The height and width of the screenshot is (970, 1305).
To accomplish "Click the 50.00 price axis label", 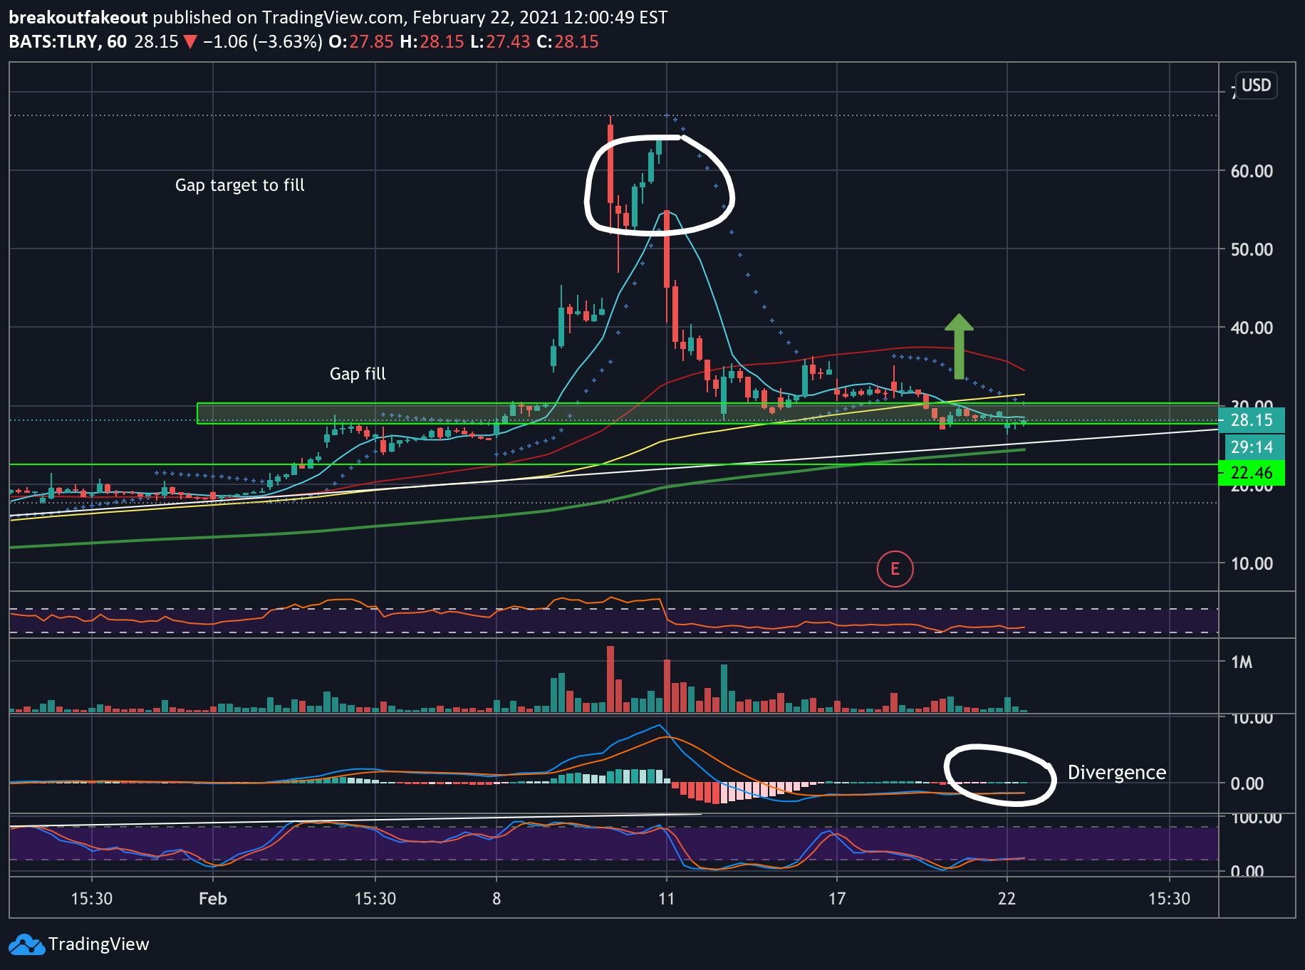I will [1252, 249].
